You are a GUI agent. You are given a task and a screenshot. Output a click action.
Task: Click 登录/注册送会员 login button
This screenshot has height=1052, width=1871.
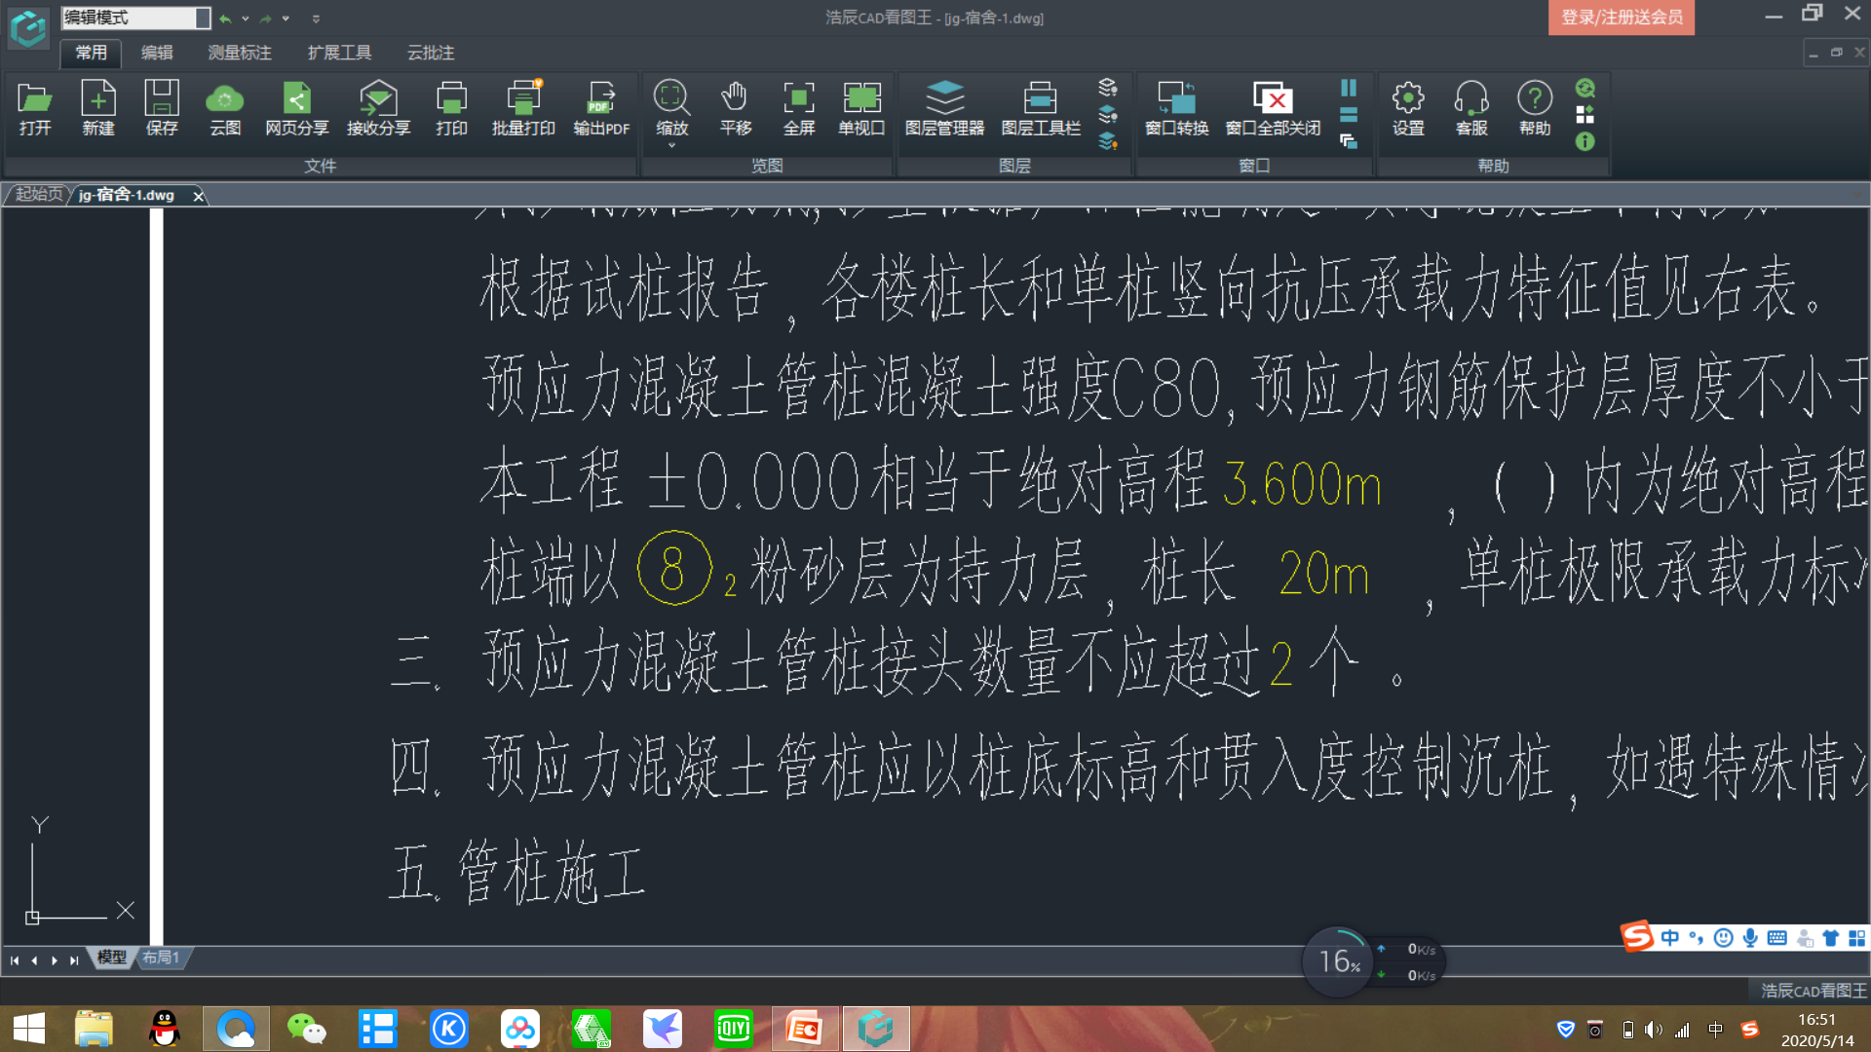[x=1622, y=18]
